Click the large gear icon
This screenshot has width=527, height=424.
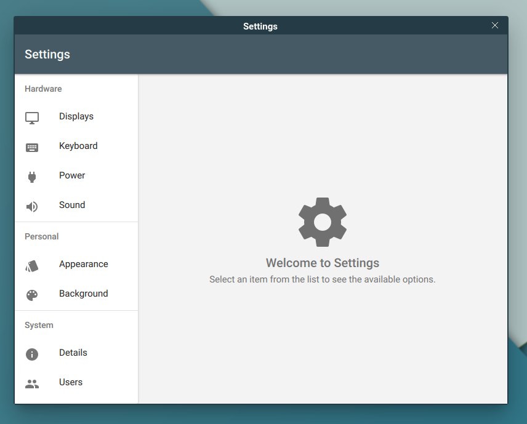tap(323, 222)
